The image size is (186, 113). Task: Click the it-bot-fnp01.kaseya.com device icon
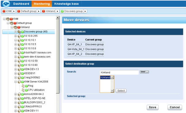pos(19,53)
